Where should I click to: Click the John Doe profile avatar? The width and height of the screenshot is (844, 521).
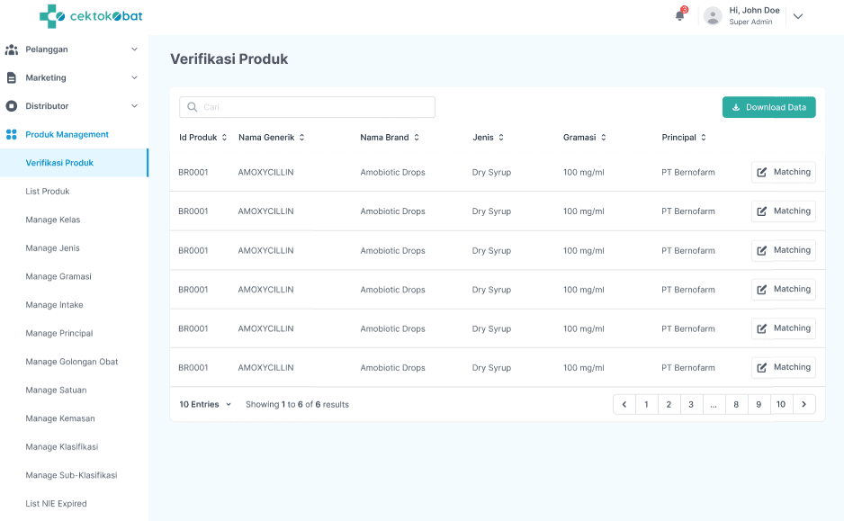coord(713,16)
